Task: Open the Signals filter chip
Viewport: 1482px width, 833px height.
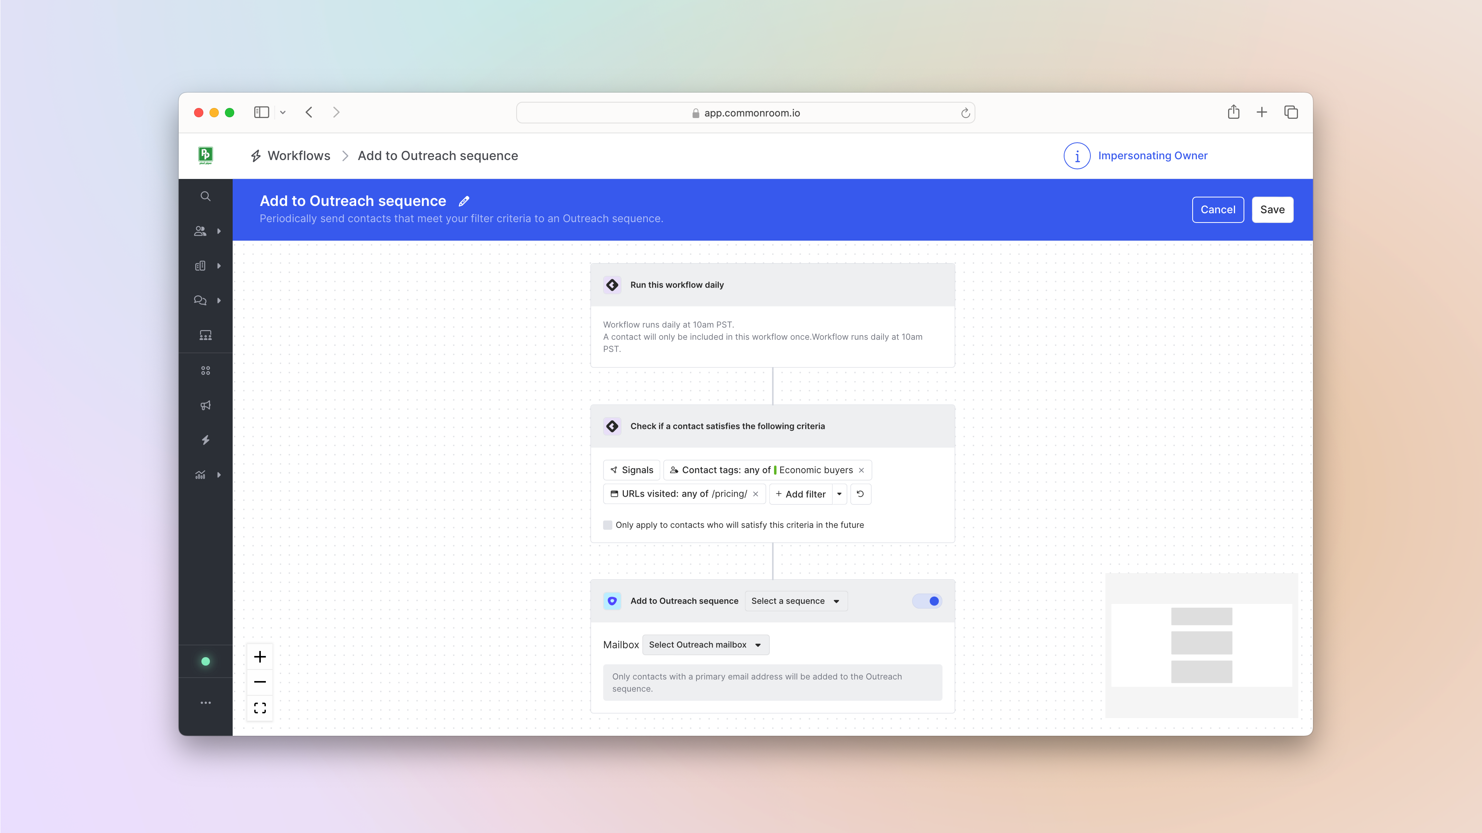Action: (631, 470)
